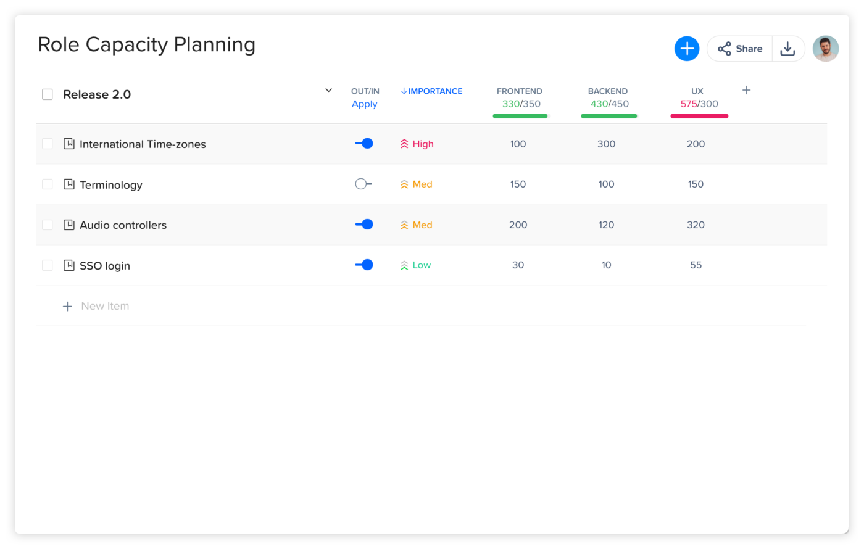The width and height of the screenshot is (864, 549).
Task: Change SSO login Low importance
Action: click(416, 265)
